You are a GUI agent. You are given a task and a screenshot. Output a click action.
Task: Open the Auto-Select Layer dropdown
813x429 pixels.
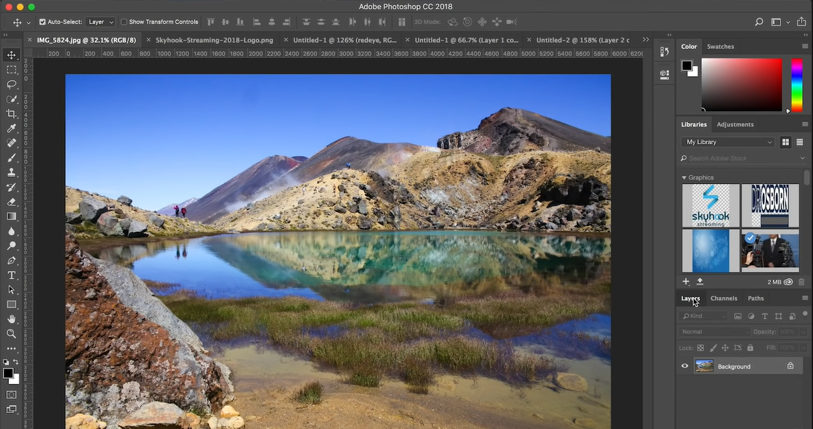[x=100, y=22]
